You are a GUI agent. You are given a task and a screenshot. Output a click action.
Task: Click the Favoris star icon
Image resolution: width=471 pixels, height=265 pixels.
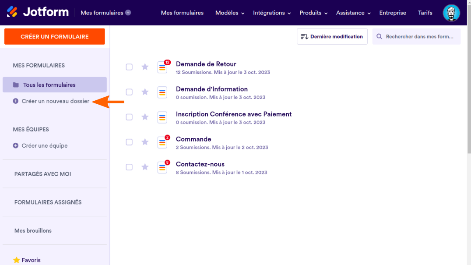coord(17,260)
